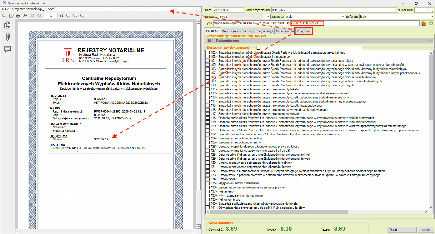Screen dimensions: 435x234
Task: Show page thumbnails panel in PDF sidebar
Action: [8, 25]
